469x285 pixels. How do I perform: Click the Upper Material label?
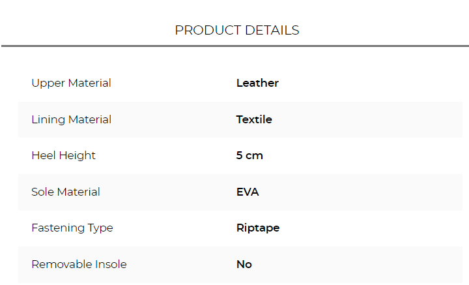tap(71, 83)
